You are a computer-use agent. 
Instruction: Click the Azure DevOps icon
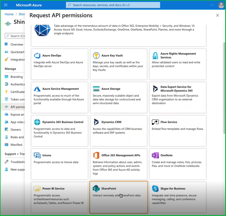click(x=37, y=55)
